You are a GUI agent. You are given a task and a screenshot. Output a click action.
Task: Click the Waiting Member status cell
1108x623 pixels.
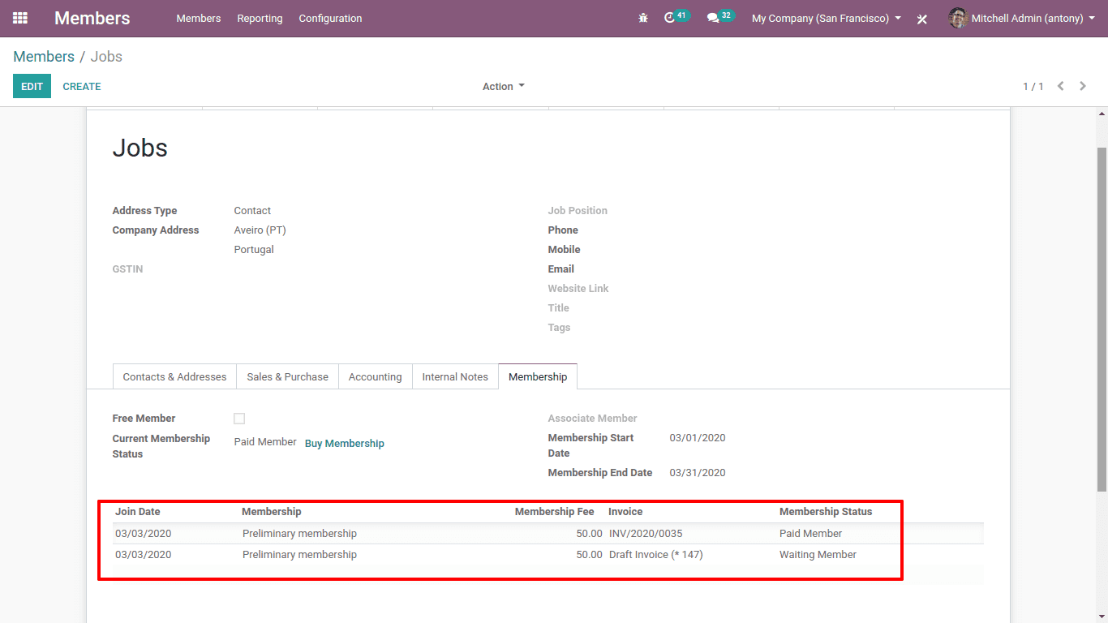tap(818, 555)
